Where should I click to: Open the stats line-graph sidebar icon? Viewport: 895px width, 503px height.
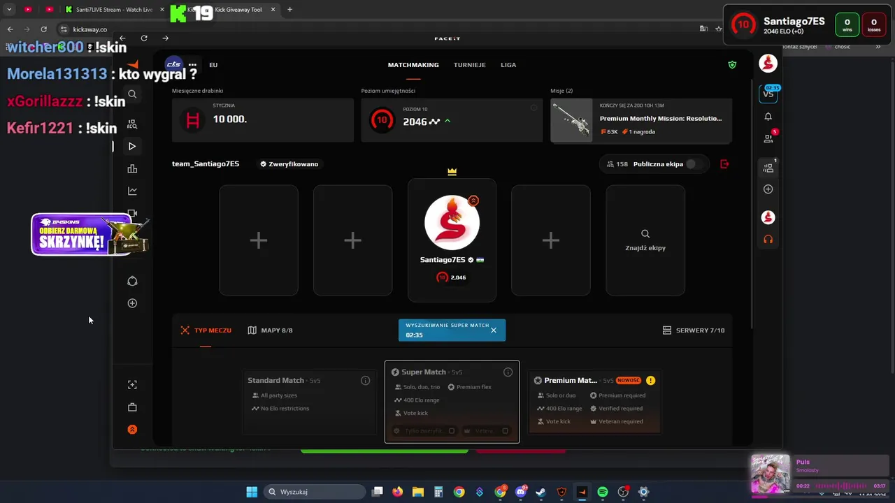(x=132, y=191)
